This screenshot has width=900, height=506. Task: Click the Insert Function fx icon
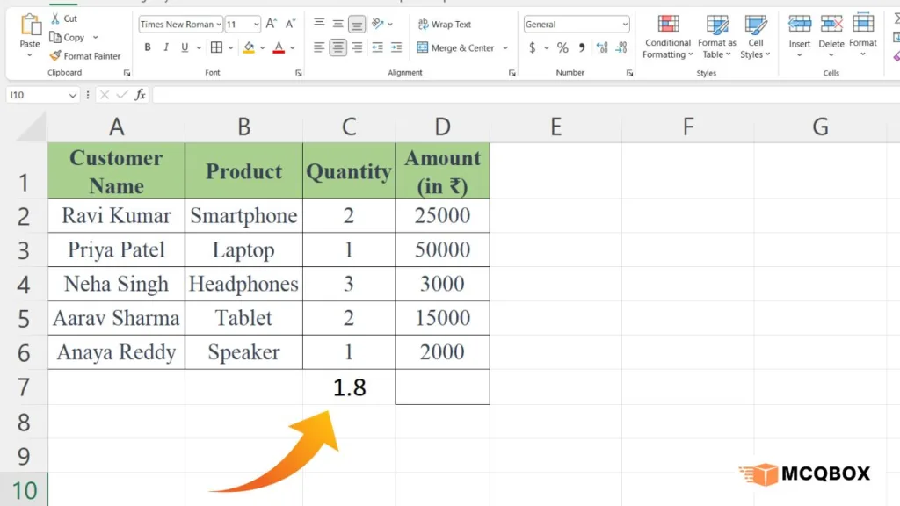[x=141, y=95]
